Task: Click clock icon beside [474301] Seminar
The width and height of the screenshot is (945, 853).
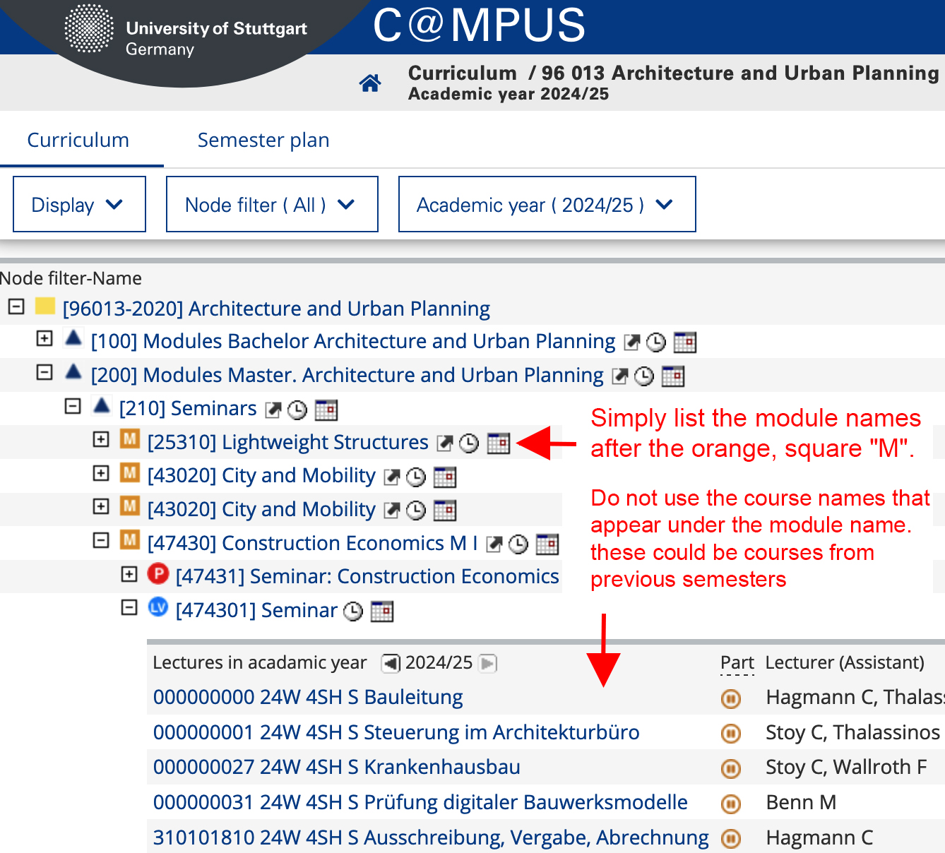Action: coord(353,612)
